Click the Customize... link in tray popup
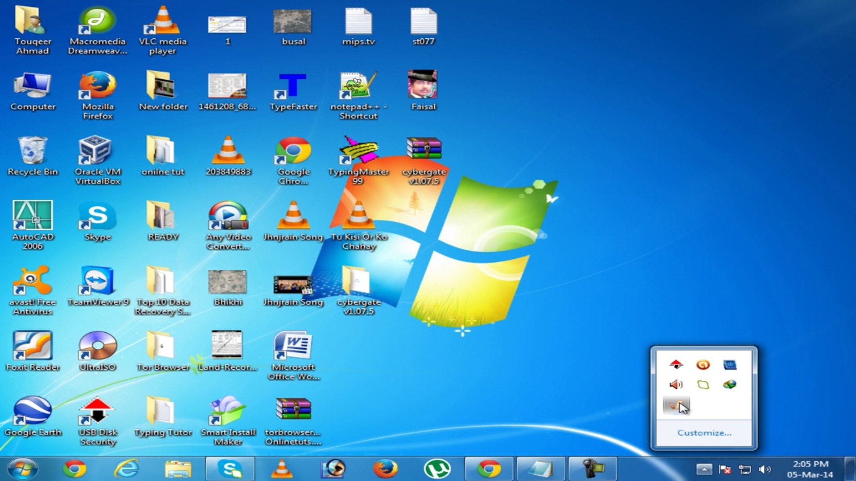Image resolution: width=856 pixels, height=481 pixels. tap(704, 432)
